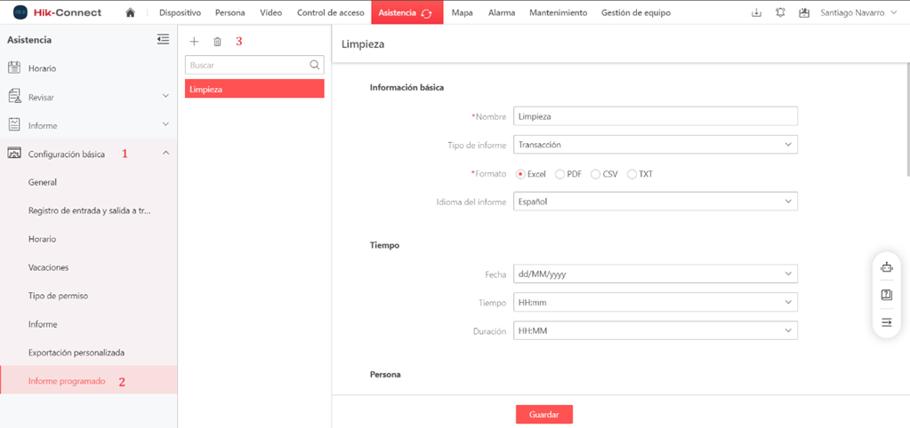Collapse the Asistencia sidebar menu icon
Viewport: 910px width, 428px height.
coord(163,39)
